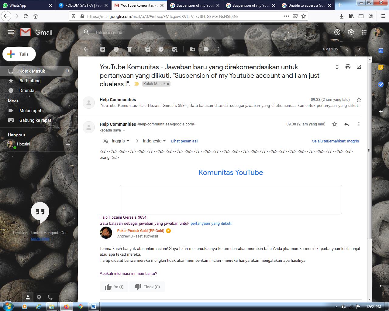Switch to first Suspension of my Youtube tab

coord(195,5)
